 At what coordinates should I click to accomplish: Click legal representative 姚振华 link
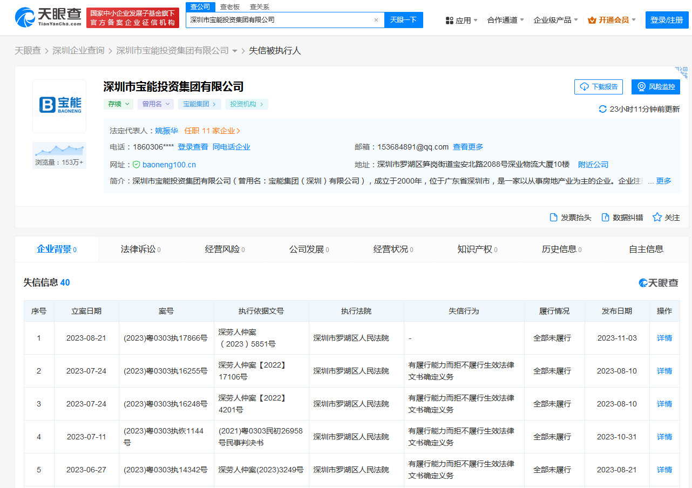[x=166, y=131]
